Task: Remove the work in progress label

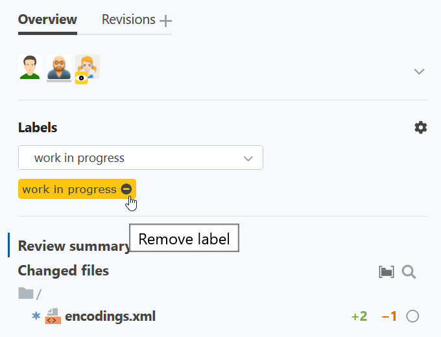Action: pyautogui.click(x=126, y=189)
